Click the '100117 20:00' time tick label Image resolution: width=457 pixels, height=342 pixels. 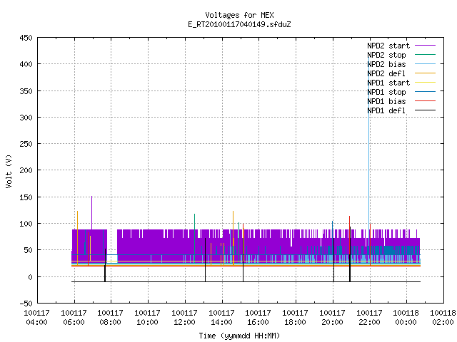332,317
